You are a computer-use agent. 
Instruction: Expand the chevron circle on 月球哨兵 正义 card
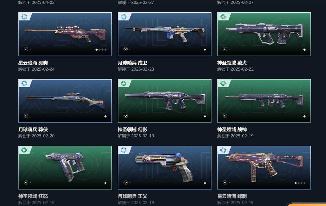126,182
